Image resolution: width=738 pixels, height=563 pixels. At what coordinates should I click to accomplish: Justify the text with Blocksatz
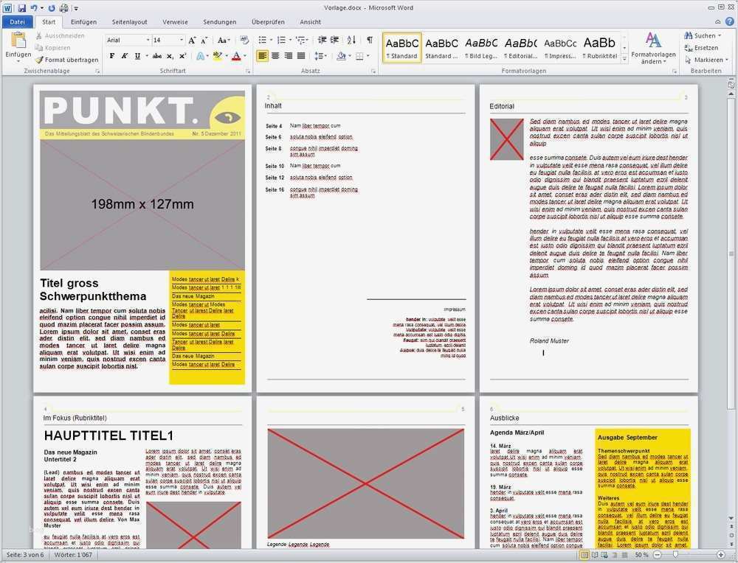pos(301,56)
